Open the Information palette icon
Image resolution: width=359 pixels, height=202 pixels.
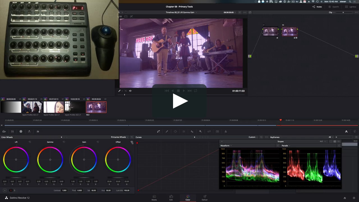click(355, 131)
